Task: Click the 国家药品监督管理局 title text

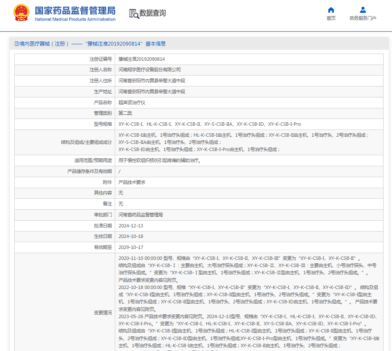Action: pos(75,11)
